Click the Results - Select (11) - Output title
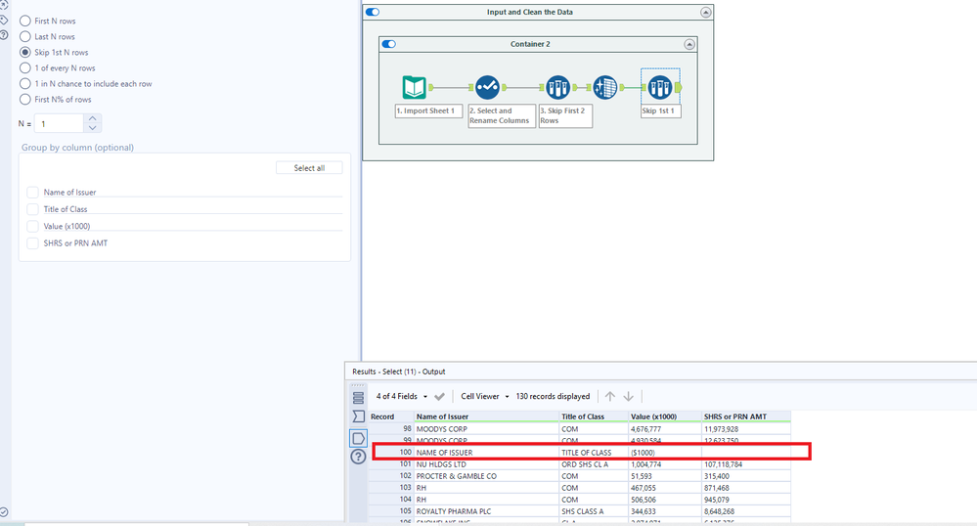This screenshot has height=526, width=977. coord(399,372)
